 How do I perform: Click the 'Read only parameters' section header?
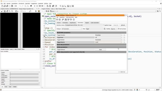91,45
